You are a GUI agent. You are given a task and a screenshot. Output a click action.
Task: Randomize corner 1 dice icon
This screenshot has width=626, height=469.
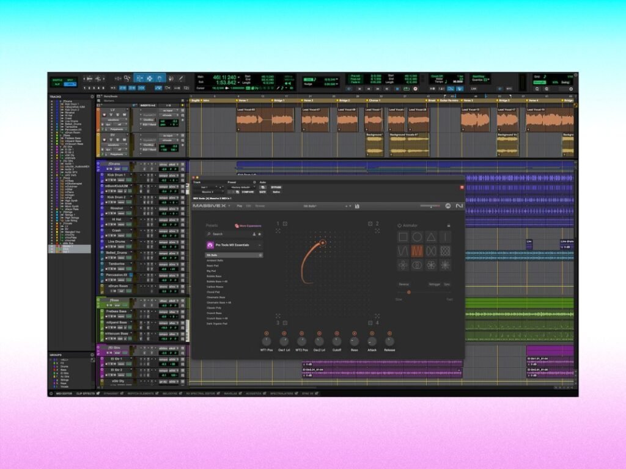coord(285,224)
